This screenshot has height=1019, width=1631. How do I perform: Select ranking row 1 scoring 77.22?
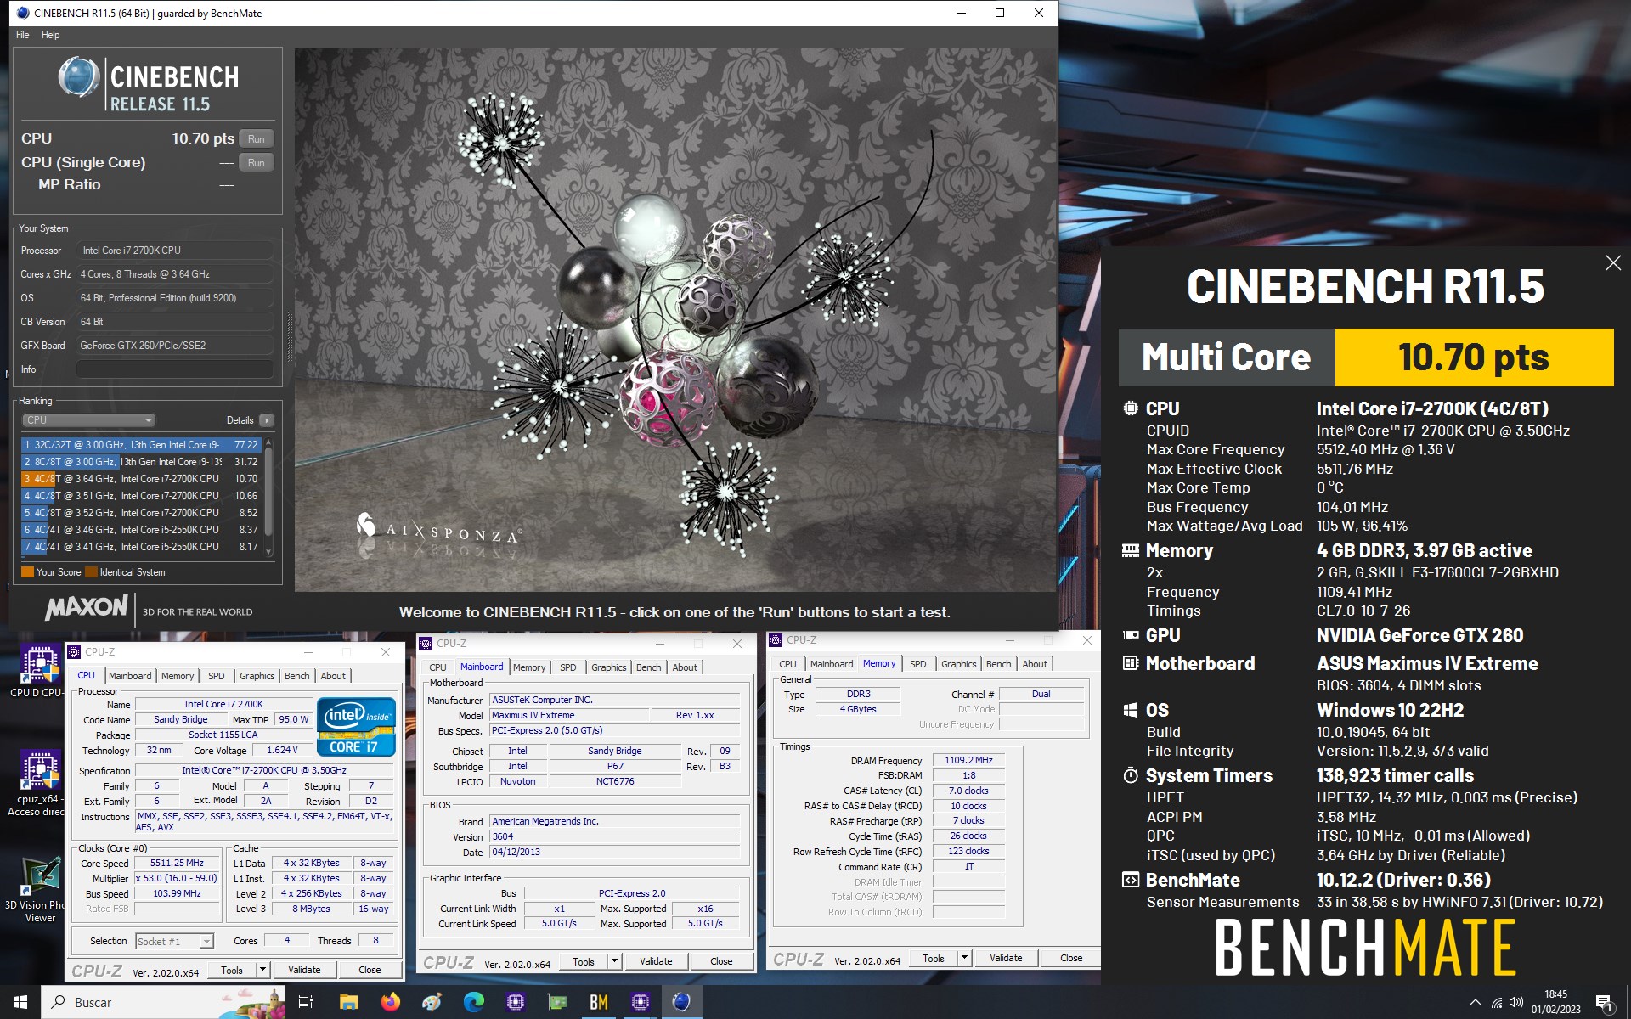141,445
